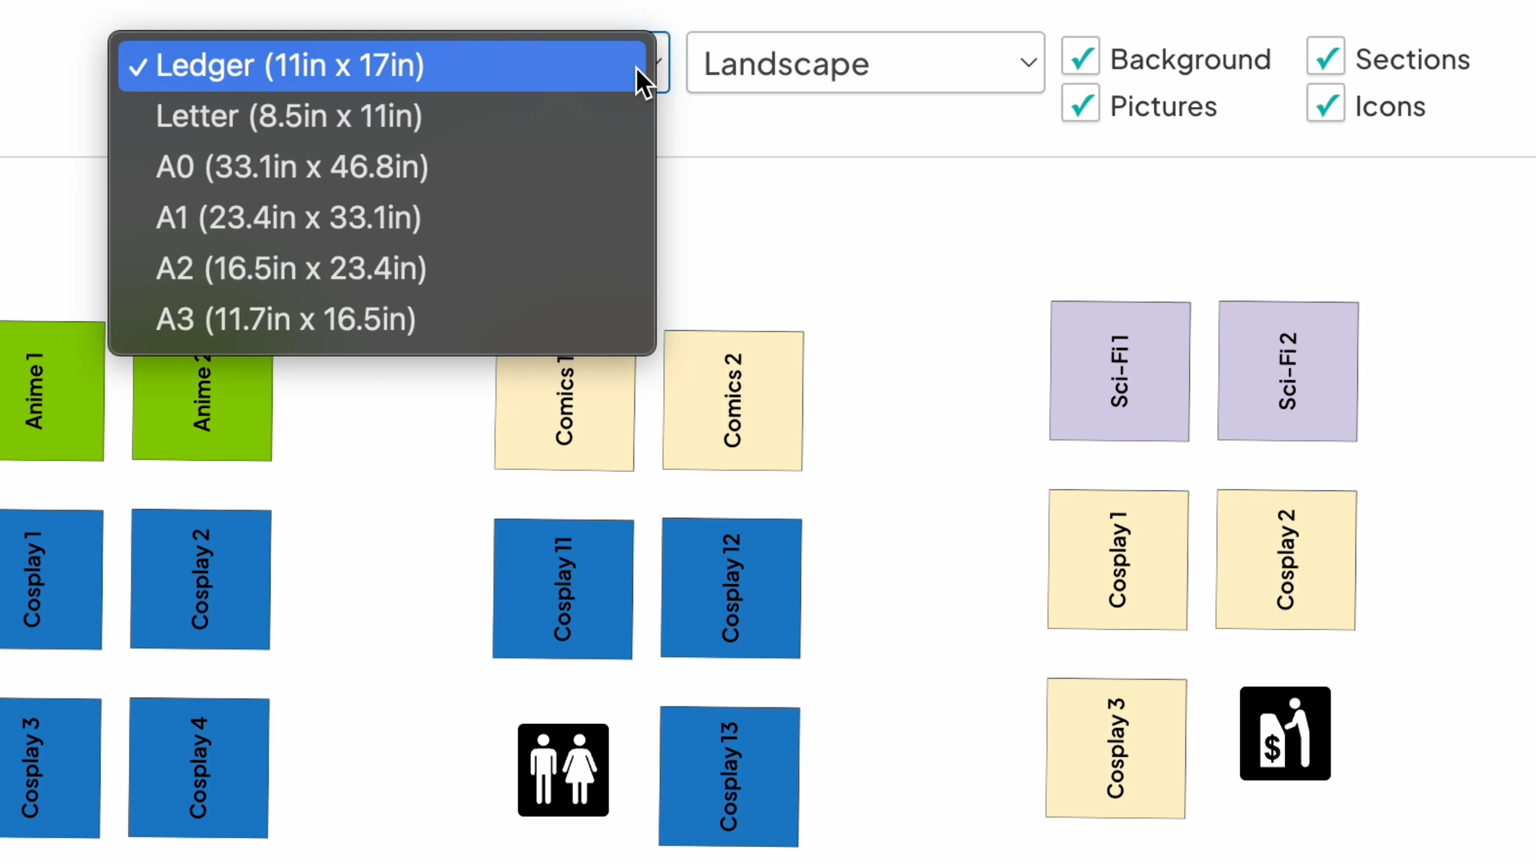Select the blue Cosplay 11 booth

pyautogui.click(x=563, y=589)
